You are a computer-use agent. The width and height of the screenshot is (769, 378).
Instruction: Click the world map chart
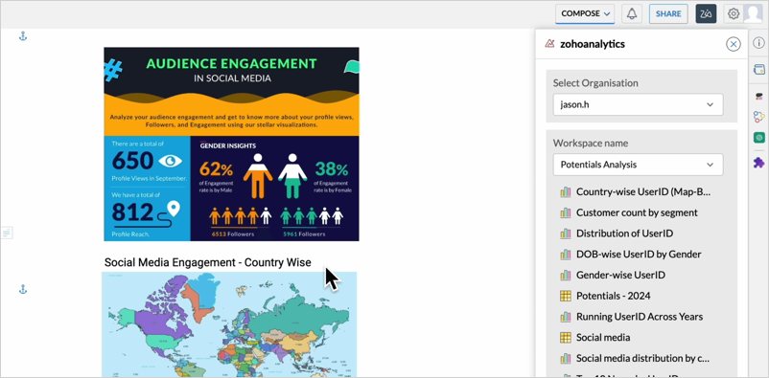click(x=229, y=324)
